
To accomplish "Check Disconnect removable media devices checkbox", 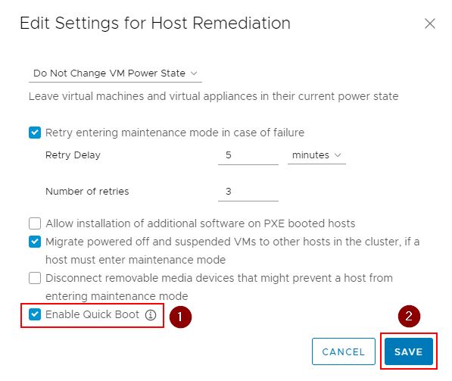I will (x=35, y=278).
